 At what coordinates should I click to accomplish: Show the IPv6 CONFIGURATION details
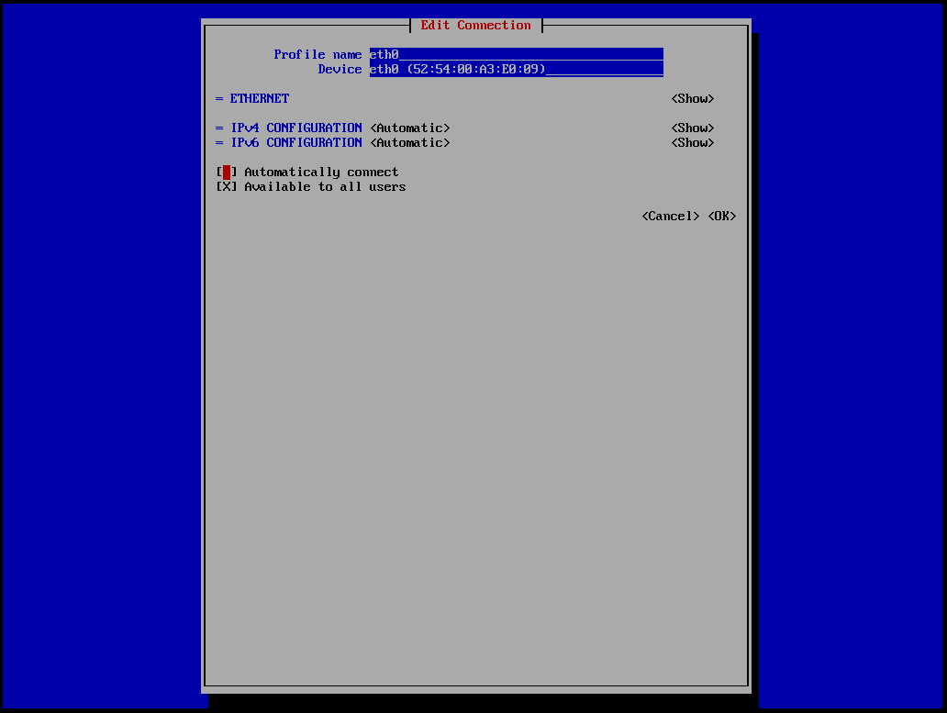click(x=692, y=142)
